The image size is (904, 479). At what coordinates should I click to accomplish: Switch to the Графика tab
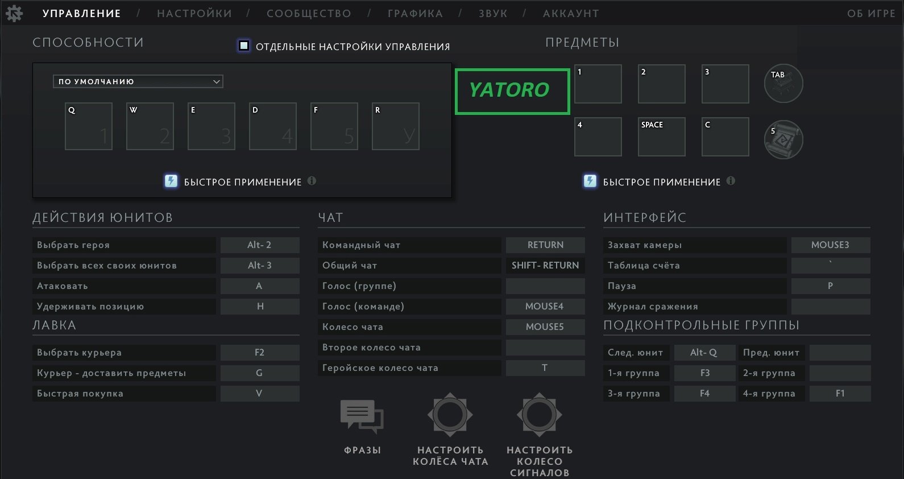pos(415,14)
